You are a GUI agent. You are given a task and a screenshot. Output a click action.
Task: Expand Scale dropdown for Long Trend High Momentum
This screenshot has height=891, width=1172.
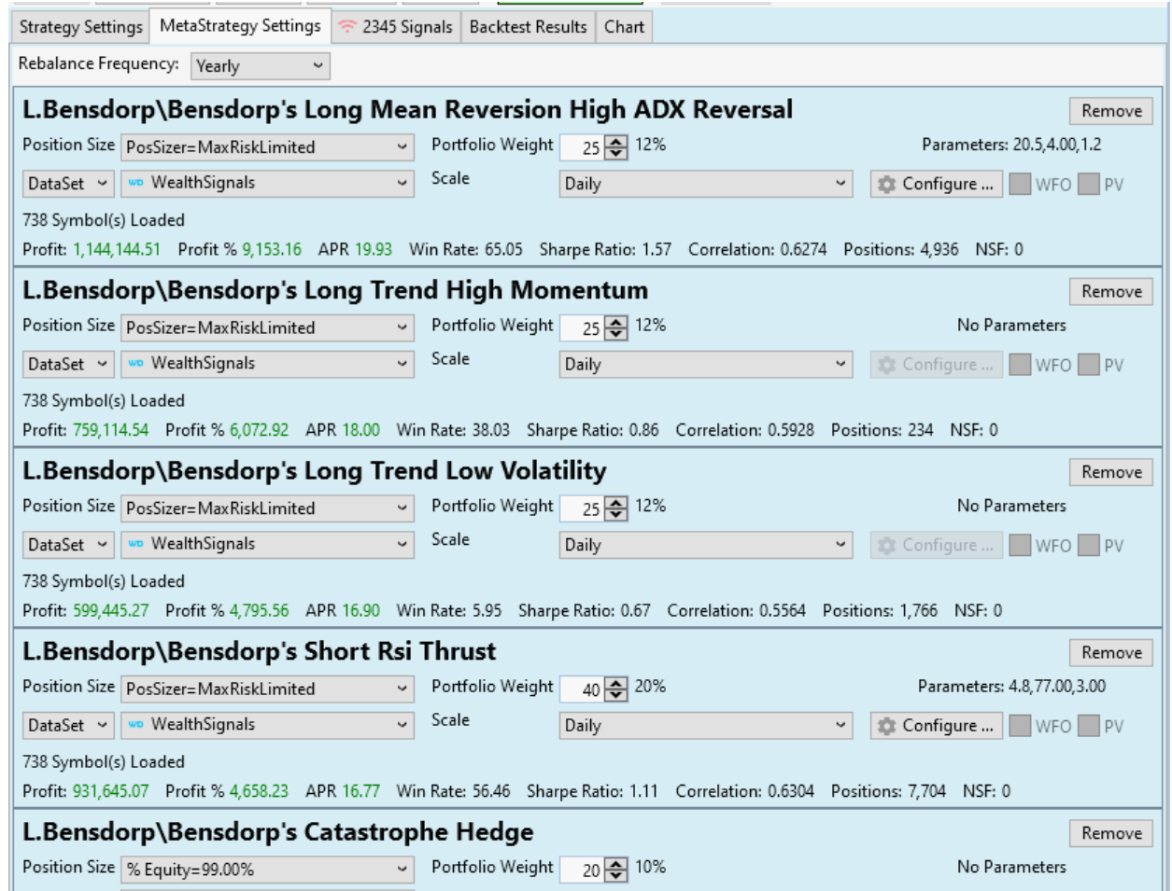[705, 365]
